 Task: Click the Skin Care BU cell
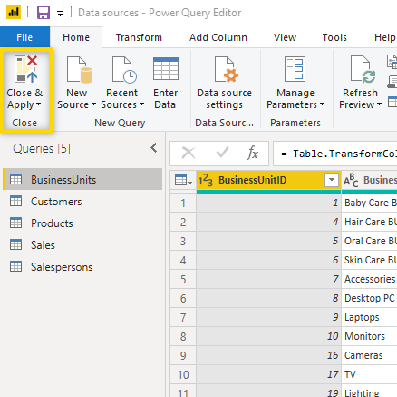(x=369, y=260)
